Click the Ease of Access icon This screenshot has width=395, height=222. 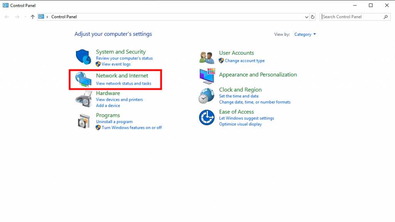point(207,118)
